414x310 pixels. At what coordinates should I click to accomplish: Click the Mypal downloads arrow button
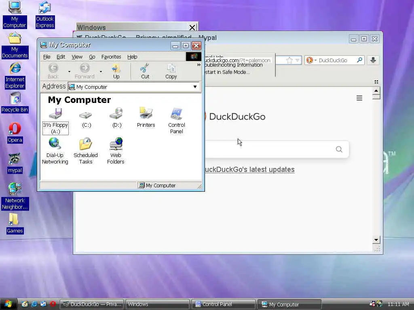click(x=373, y=60)
